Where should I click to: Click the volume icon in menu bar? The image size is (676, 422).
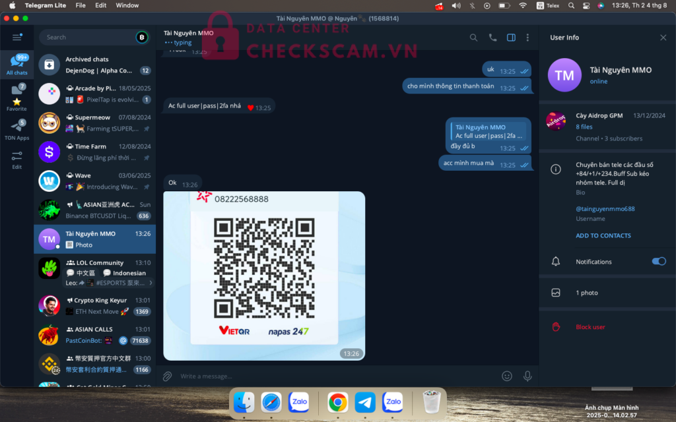click(456, 5)
